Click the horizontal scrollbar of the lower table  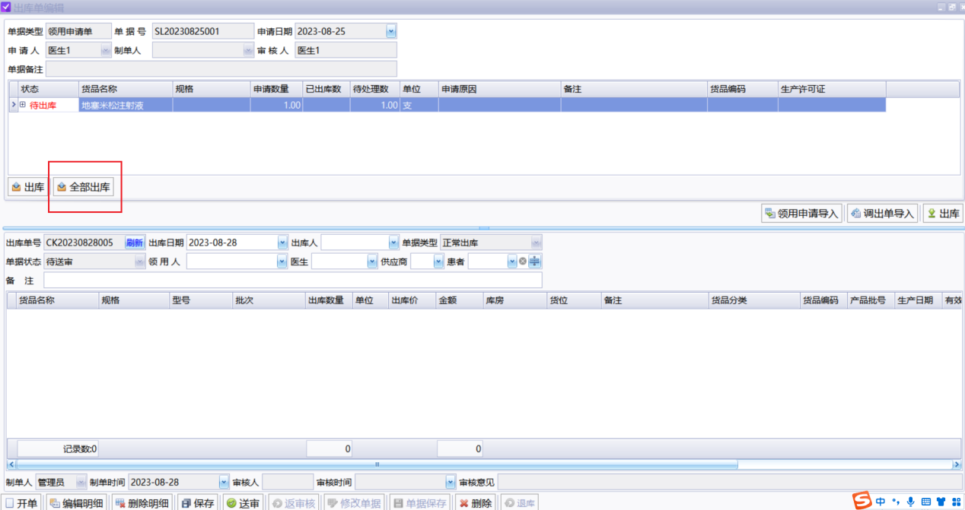click(377, 464)
